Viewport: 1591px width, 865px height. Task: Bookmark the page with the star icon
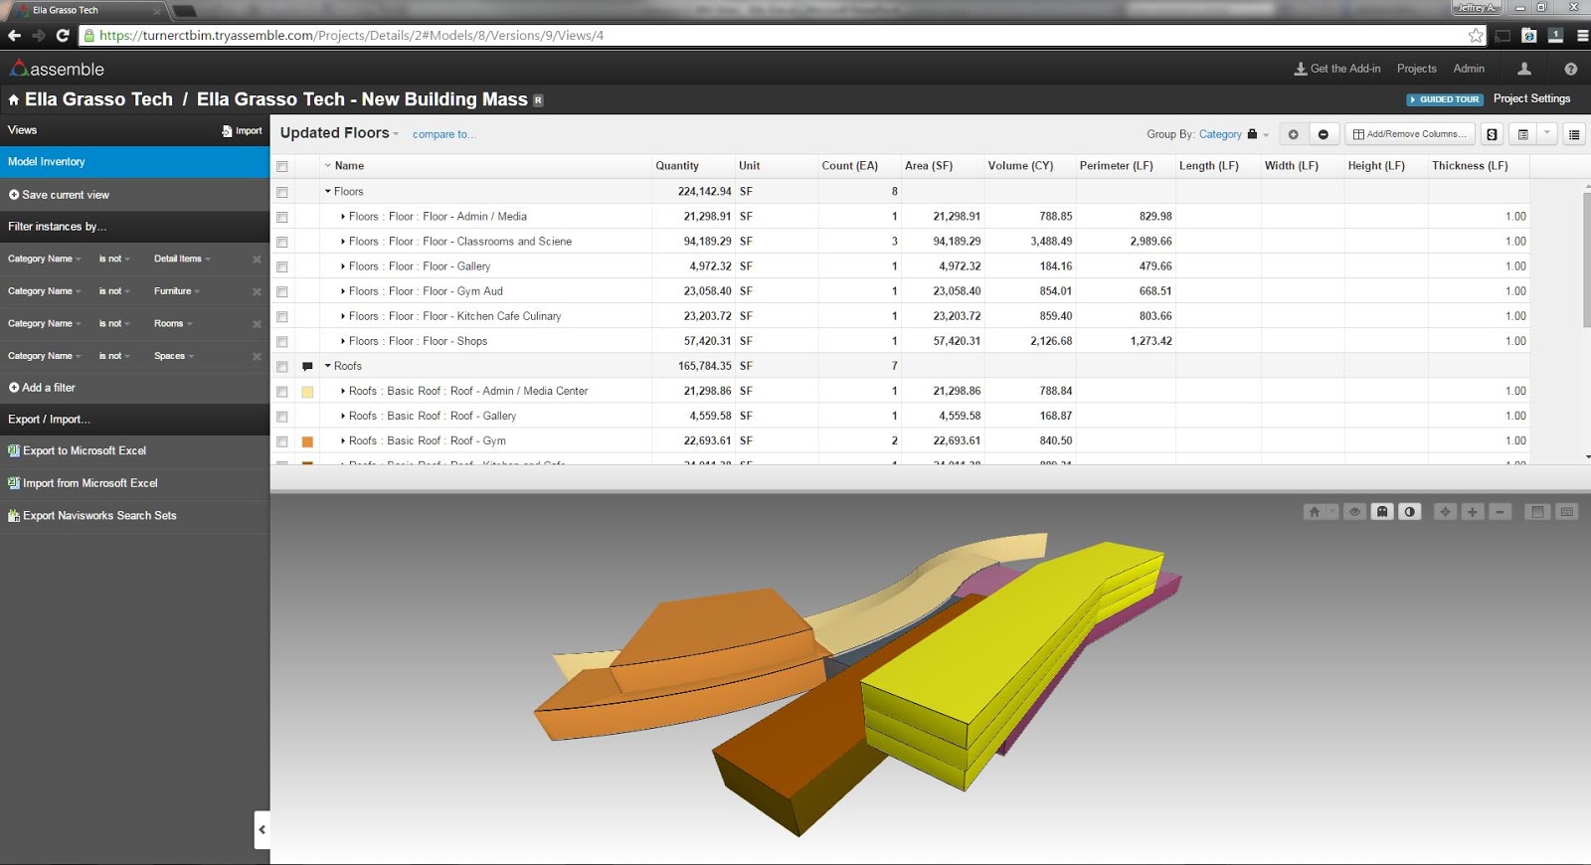[x=1476, y=36]
